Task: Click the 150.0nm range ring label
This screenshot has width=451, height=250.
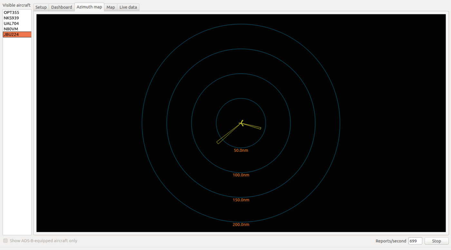Action: (241, 200)
